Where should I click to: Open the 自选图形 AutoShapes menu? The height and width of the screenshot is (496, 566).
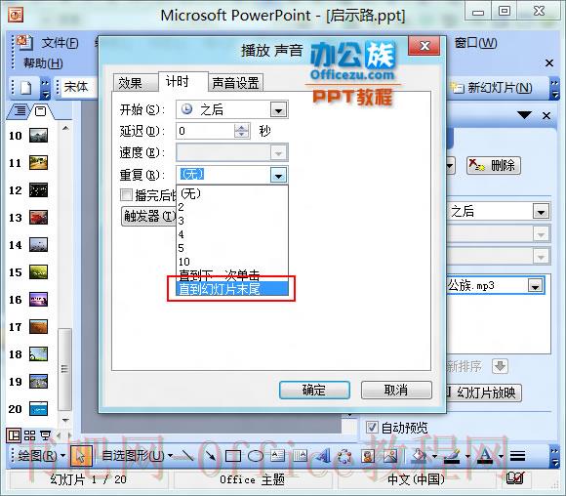point(137,456)
